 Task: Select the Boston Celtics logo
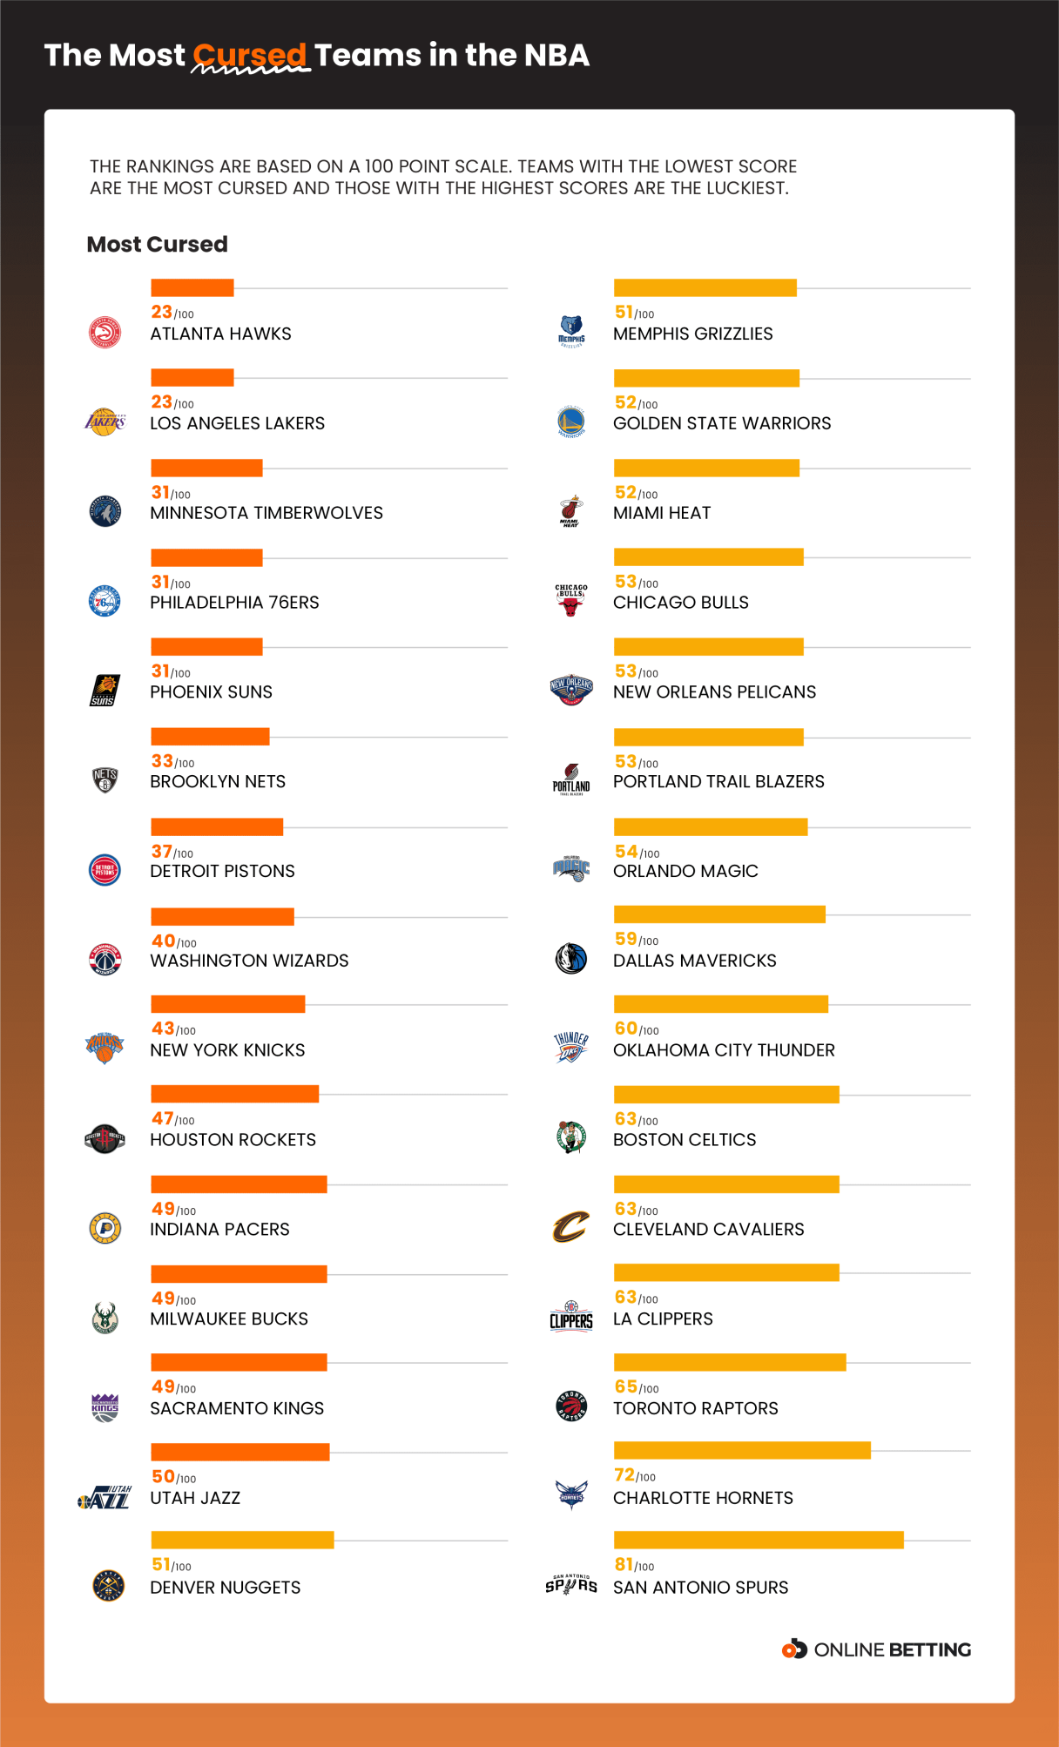(x=571, y=1137)
